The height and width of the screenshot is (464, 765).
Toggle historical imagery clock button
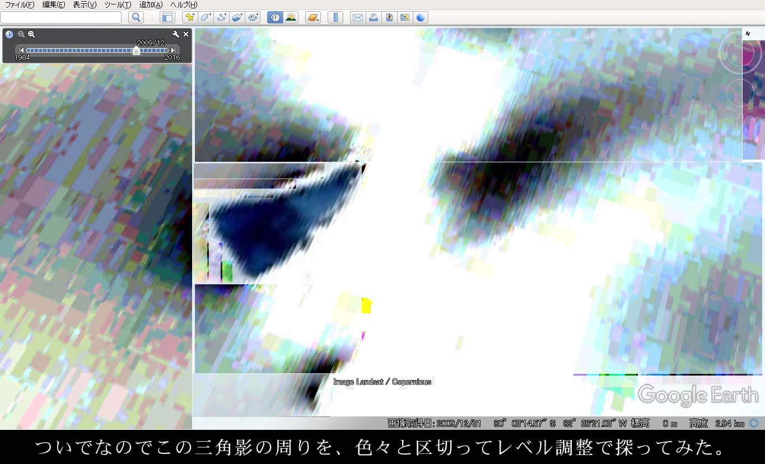point(275,17)
